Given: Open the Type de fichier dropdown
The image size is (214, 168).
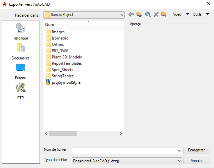Looking at the screenshot, I should point(127,161).
